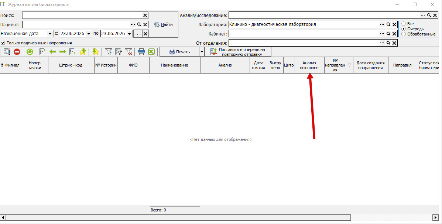Open the start date dropdown after с:
Screen dimensions: 442x224
point(89,34)
